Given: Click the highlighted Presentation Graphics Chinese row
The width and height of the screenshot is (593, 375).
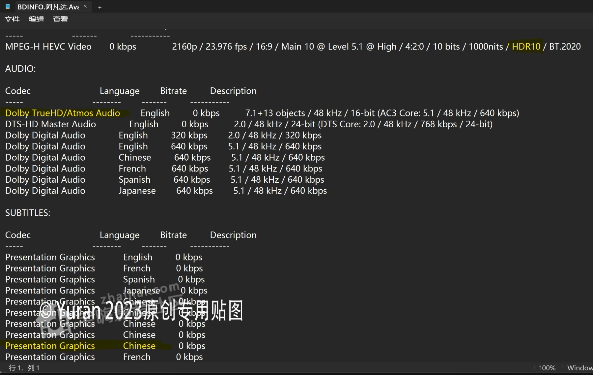Looking at the screenshot, I should 105,346.
